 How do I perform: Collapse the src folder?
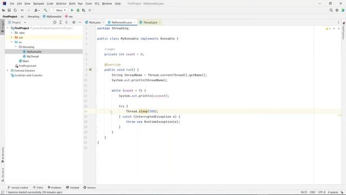coord(12,42)
